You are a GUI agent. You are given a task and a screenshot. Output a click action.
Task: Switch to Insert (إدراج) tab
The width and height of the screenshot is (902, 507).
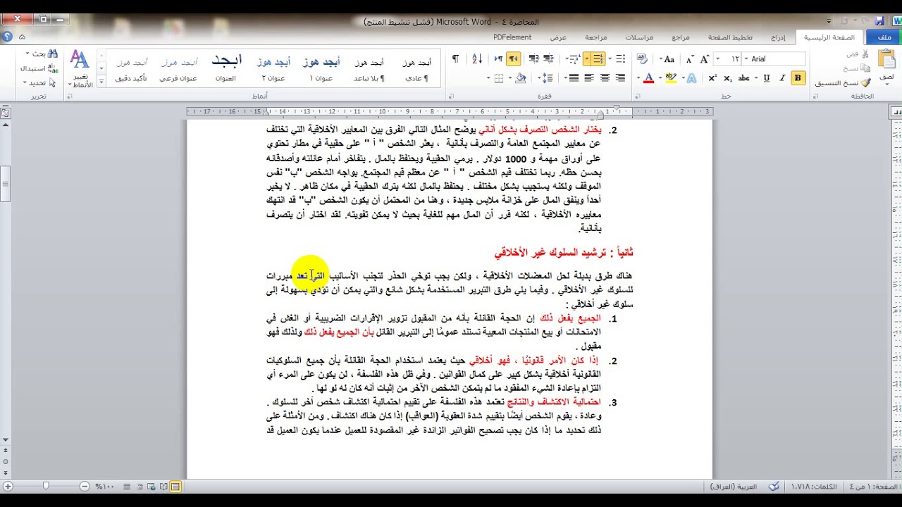click(778, 37)
